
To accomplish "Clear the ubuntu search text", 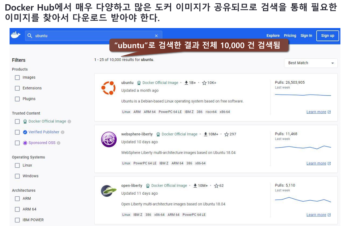I will tap(156, 36).
